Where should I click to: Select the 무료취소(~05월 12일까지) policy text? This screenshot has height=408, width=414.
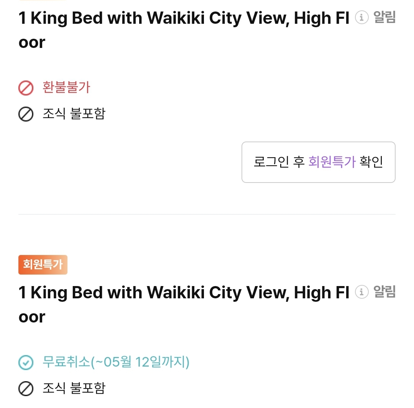tap(116, 362)
